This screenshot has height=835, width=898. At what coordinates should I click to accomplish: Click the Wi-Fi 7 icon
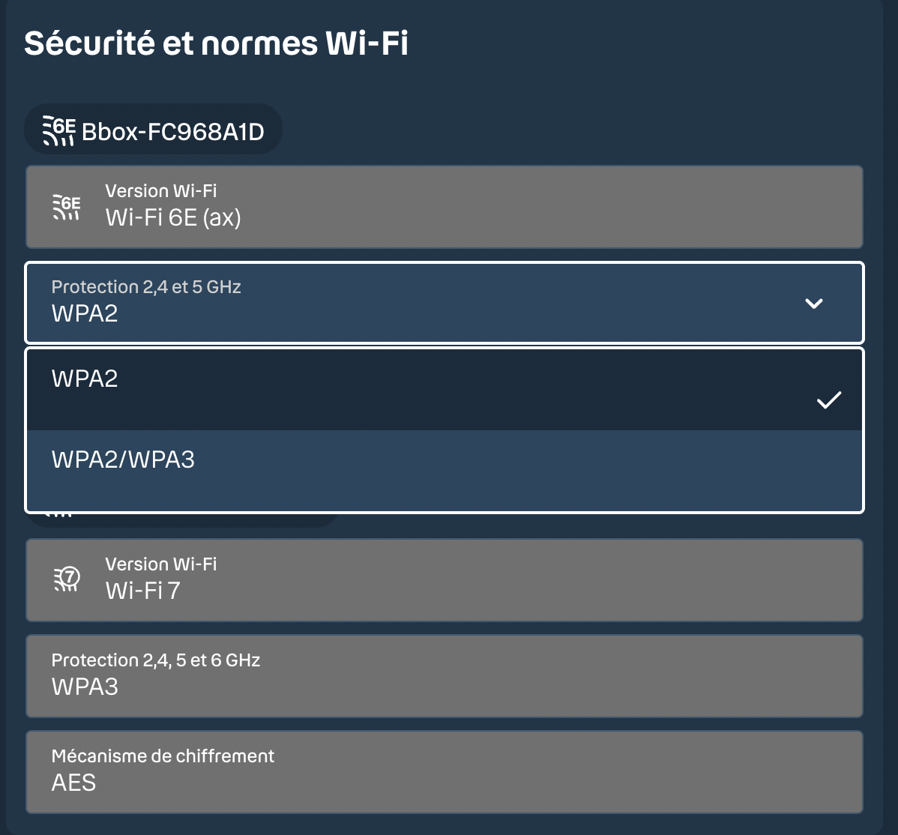pos(67,579)
